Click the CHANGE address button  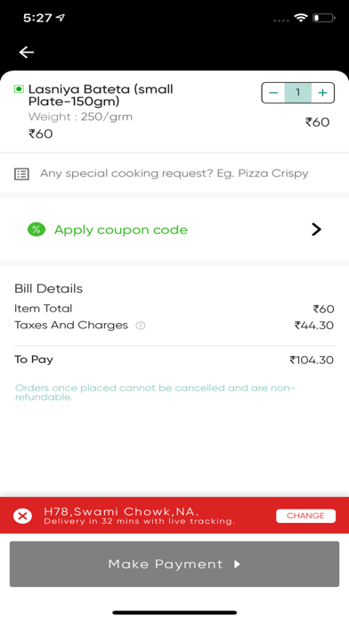tap(305, 516)
